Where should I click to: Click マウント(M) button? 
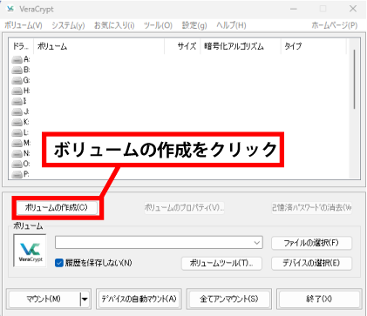click(x=44, y=299)
